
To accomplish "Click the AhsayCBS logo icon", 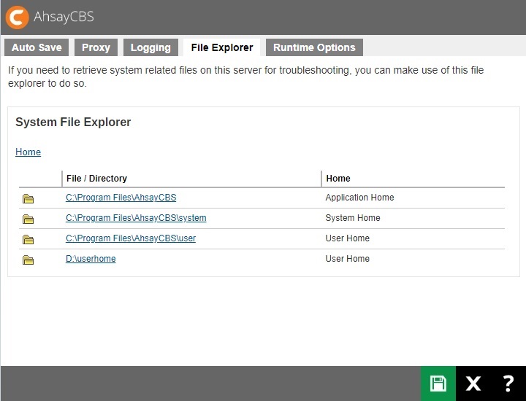I will tap(18, 17).
